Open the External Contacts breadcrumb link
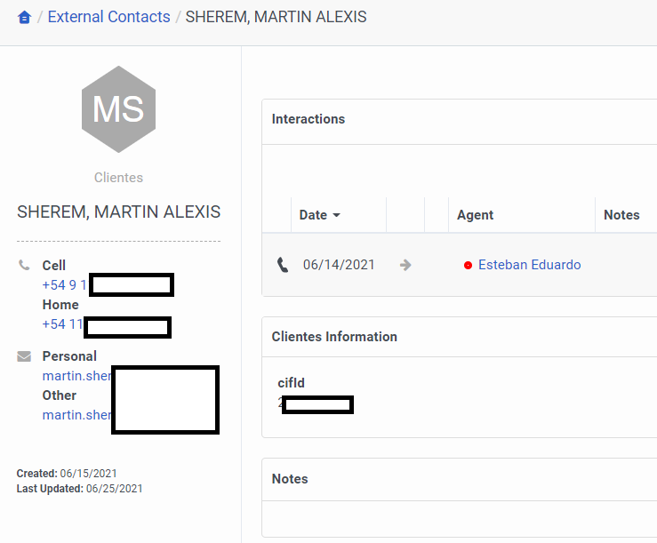657x543 pixels. [x=108, y=17]
